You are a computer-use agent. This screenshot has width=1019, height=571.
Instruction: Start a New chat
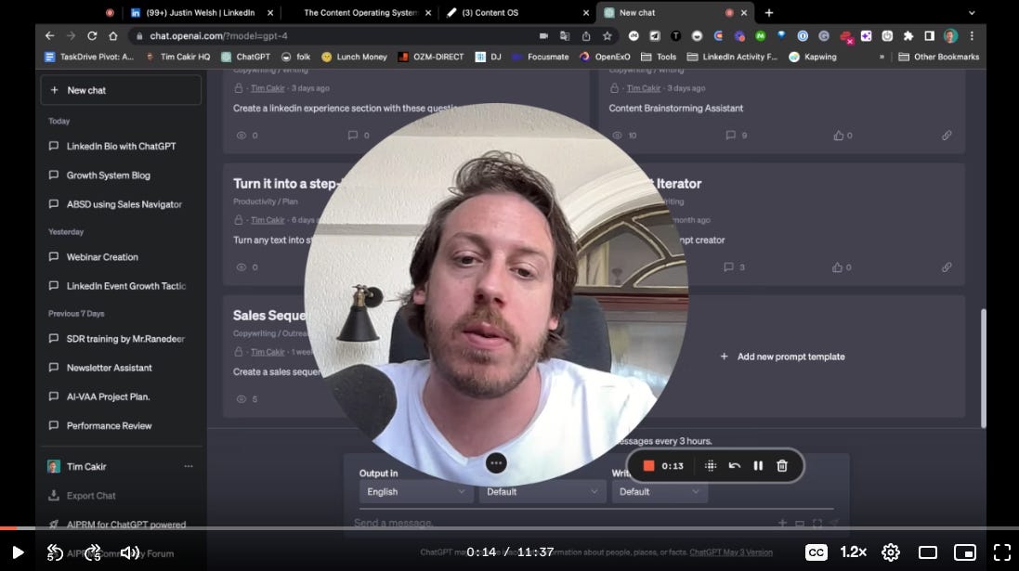tap(121, 90)
